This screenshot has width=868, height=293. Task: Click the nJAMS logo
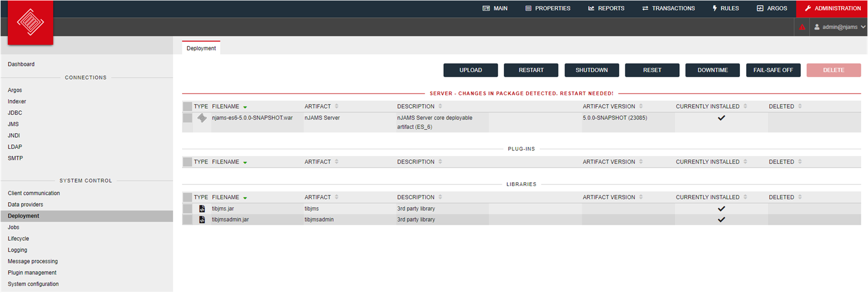pyautogui.click(x=31, y=22)
